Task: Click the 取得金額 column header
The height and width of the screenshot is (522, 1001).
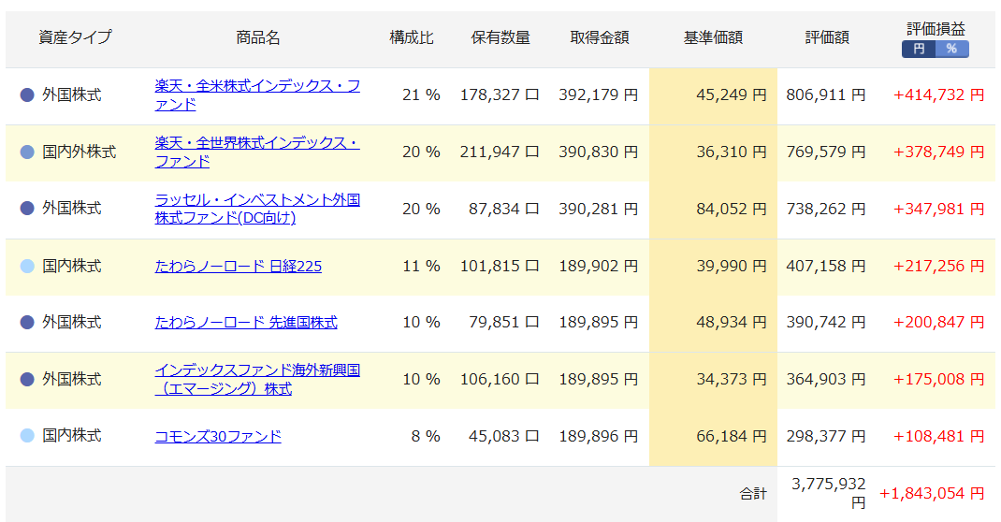Action: (x=600, y=37)
